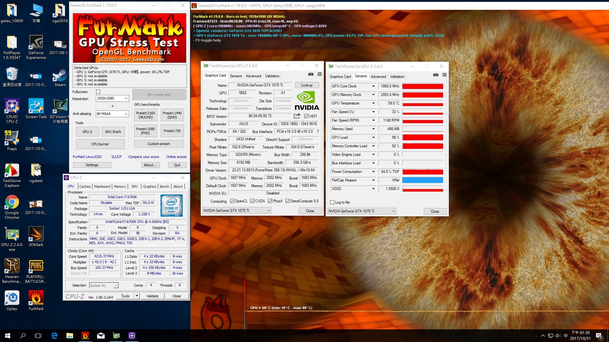
Task: Open the Recycle Bin desktop icon
Action: [x=12, y=77]
